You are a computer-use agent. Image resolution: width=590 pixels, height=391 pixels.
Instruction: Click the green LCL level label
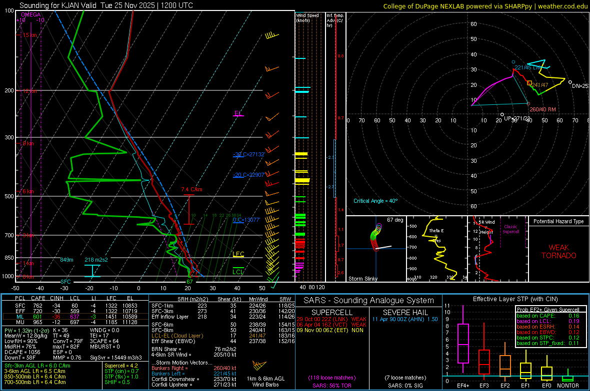coord(238,272)
